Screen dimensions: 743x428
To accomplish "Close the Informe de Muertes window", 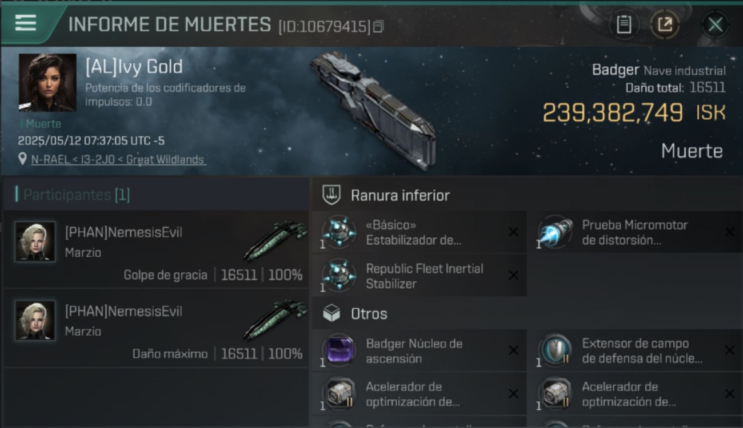I will pos(715,25).
